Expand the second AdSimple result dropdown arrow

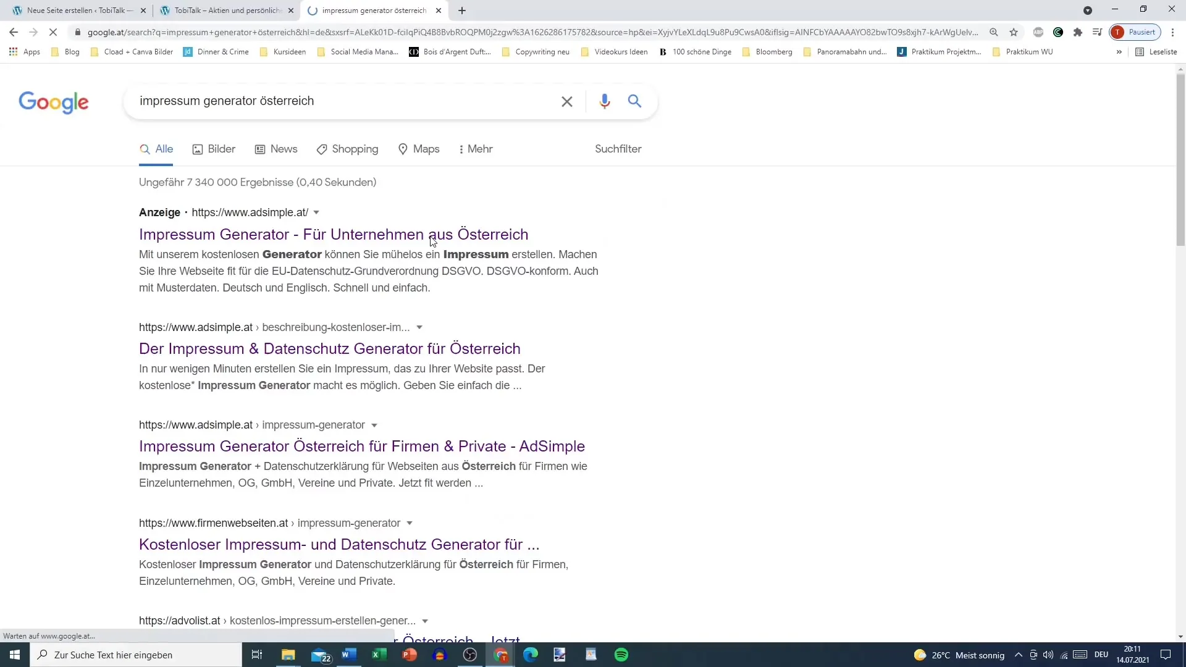[374, 424]
